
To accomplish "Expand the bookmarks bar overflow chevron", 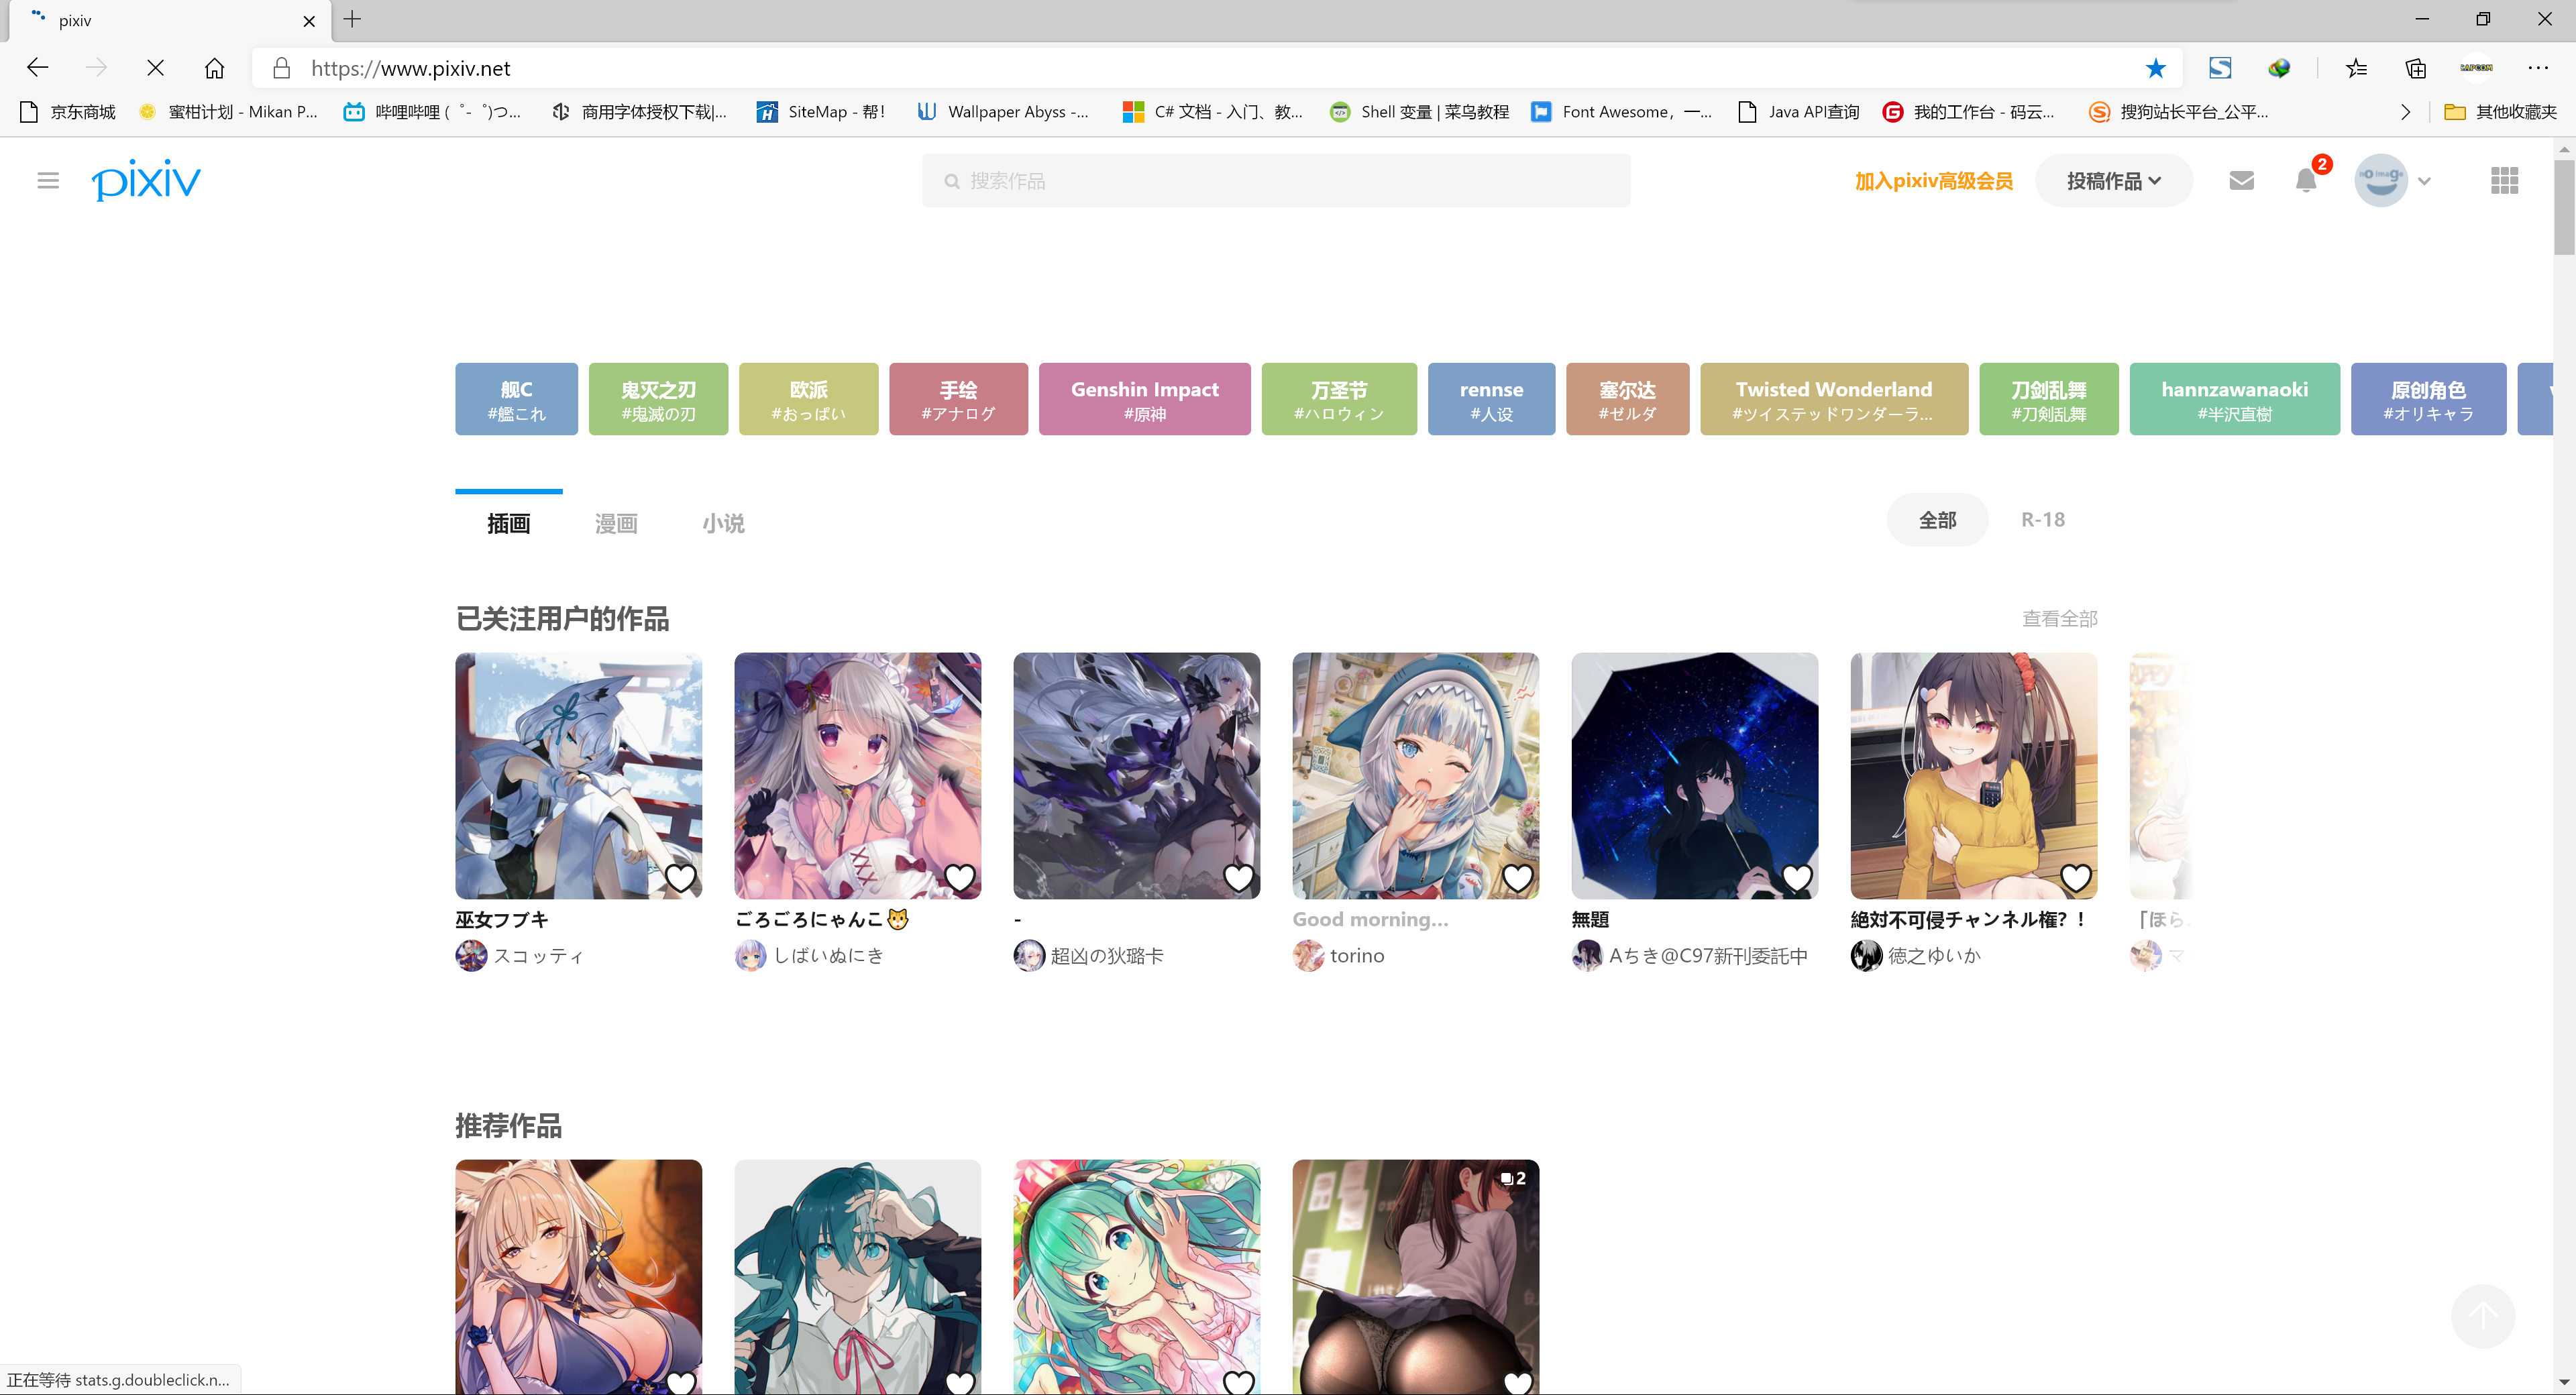I will [2405, 112].
